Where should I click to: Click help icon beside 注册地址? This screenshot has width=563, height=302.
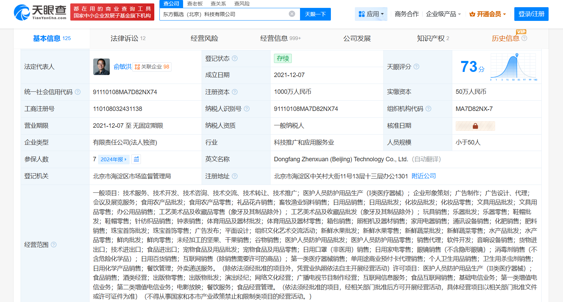coord(235,176)
